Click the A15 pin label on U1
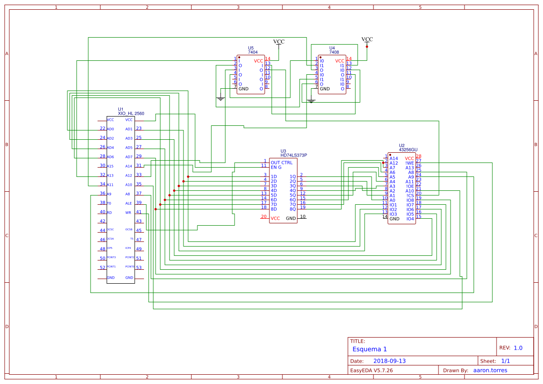543x384 pixels. pyautogui.click(x=110, y=165)
